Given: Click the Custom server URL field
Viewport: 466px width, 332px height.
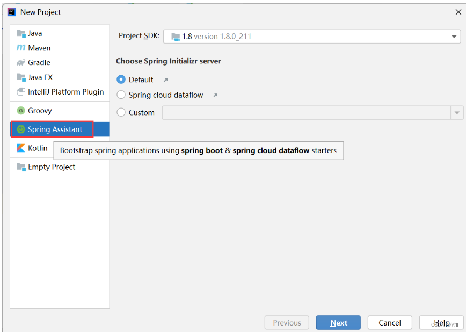Looking at the screenshot, I should (307, 113).
